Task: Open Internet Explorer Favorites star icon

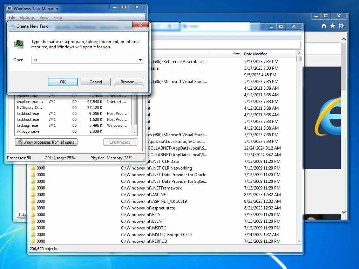Action: [332, 26]
